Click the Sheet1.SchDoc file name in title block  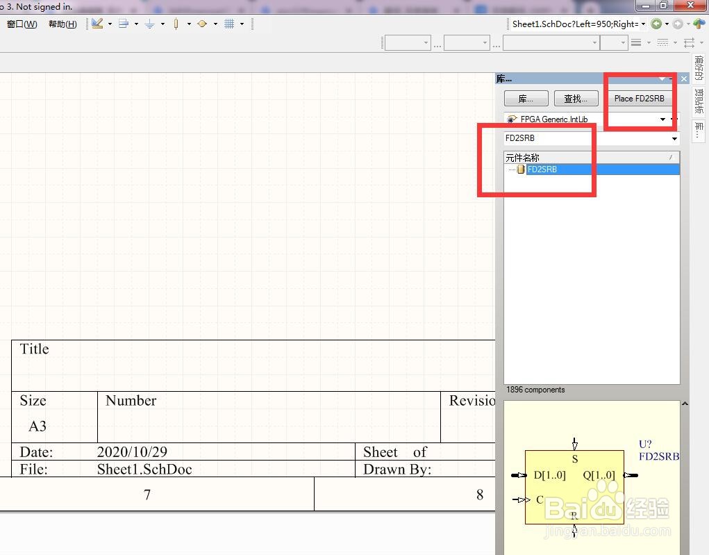[144, 469]
